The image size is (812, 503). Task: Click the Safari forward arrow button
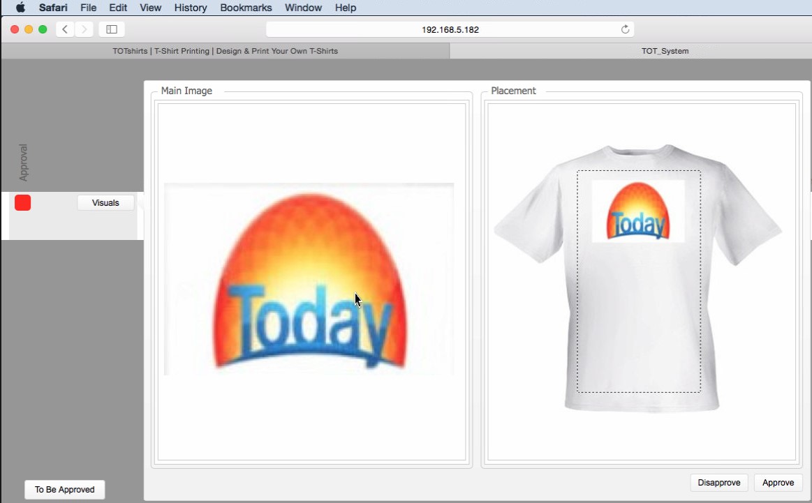[84, 29]
